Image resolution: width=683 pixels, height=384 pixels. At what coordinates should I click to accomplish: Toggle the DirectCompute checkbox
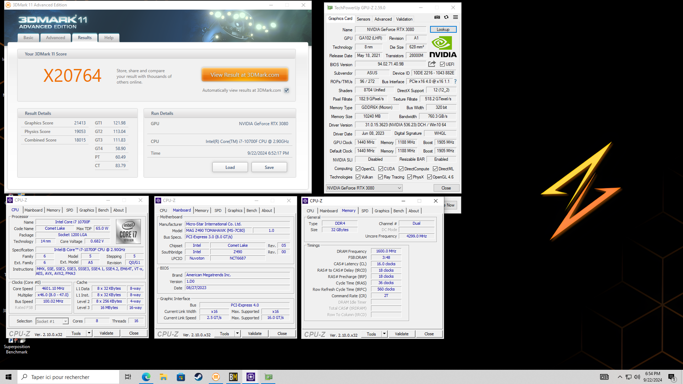(401, 169)
